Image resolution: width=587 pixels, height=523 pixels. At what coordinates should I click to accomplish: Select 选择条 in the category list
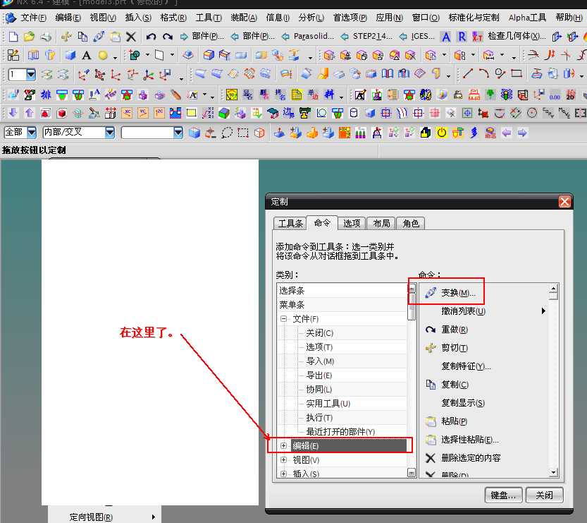point(342,291)
